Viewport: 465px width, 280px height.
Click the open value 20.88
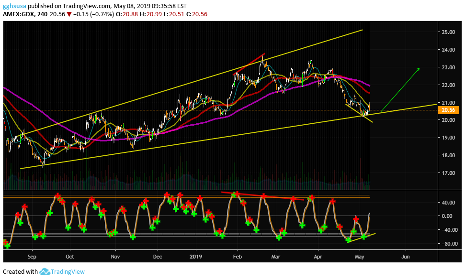click(130, 14)
